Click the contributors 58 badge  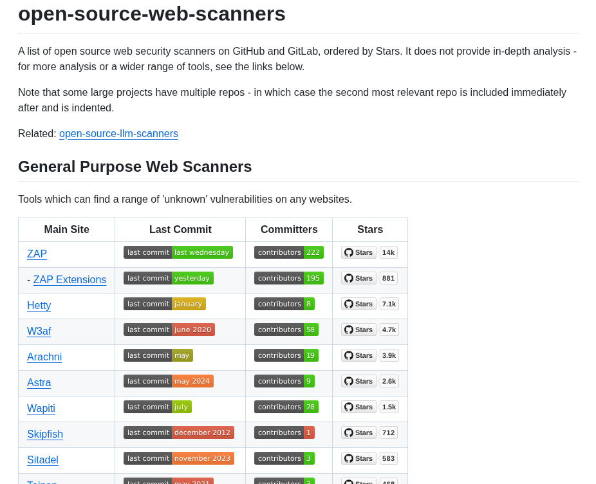point(286,330)
